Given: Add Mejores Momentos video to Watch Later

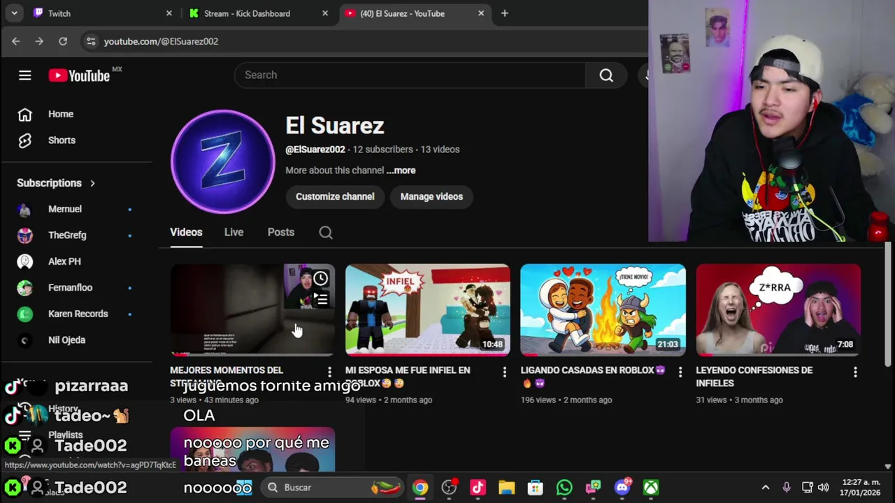Looking at the screenshot, I should pyautogui.click(x=321, y=279).
